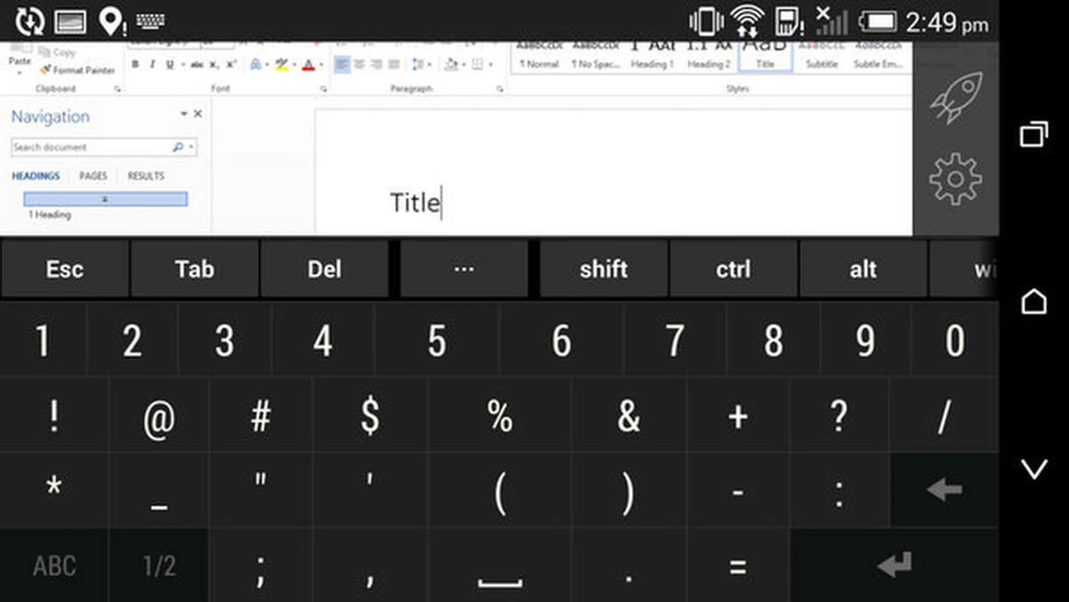The image size is (1069, 602).
Task: Switch to the PAGES tab in Navigation pane
Action: tap(94, 176)
